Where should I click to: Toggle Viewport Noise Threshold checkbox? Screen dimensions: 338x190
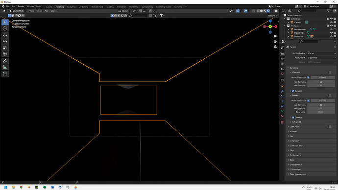pos(309,77)
